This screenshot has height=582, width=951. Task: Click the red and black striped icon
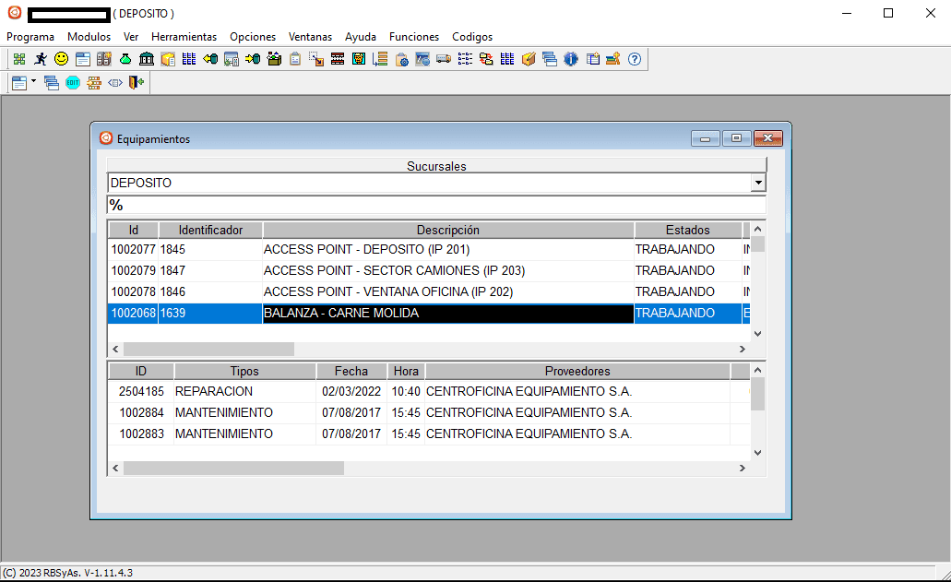[x=338, y=59]
